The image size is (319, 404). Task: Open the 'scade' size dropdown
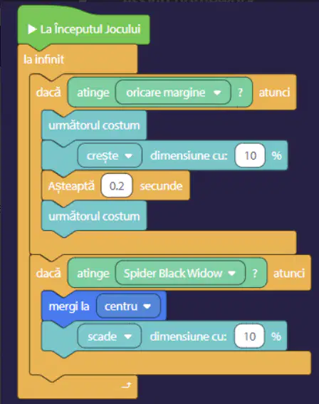point(110,336)
